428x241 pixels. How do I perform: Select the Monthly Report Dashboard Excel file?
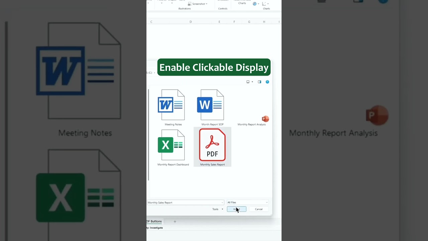[x=173, y=147]
